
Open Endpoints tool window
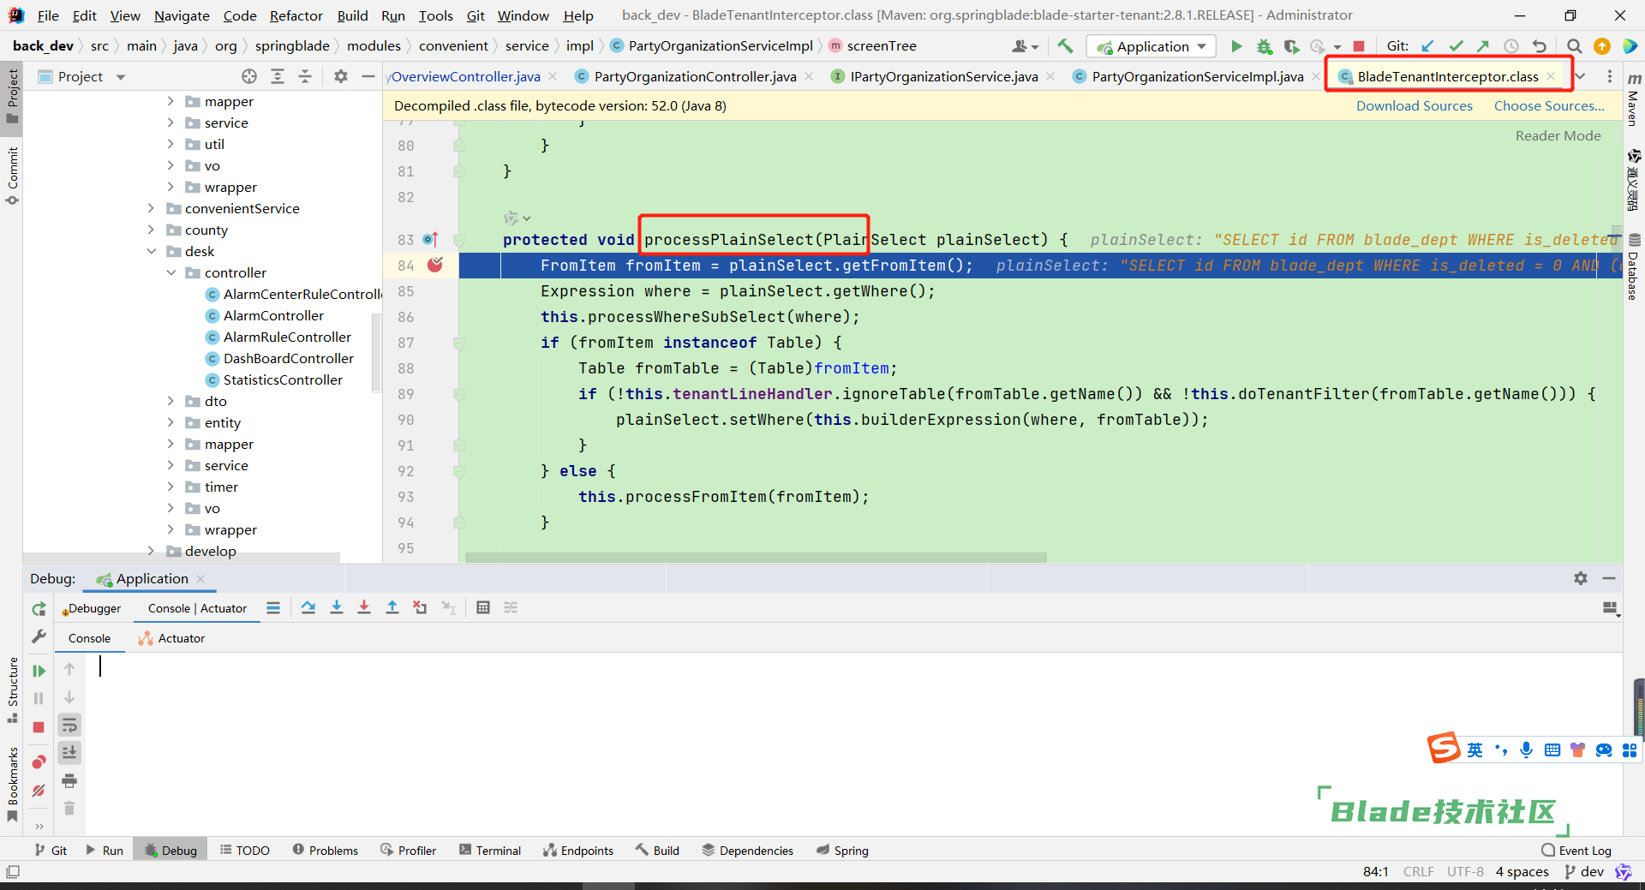pos(578,850)
